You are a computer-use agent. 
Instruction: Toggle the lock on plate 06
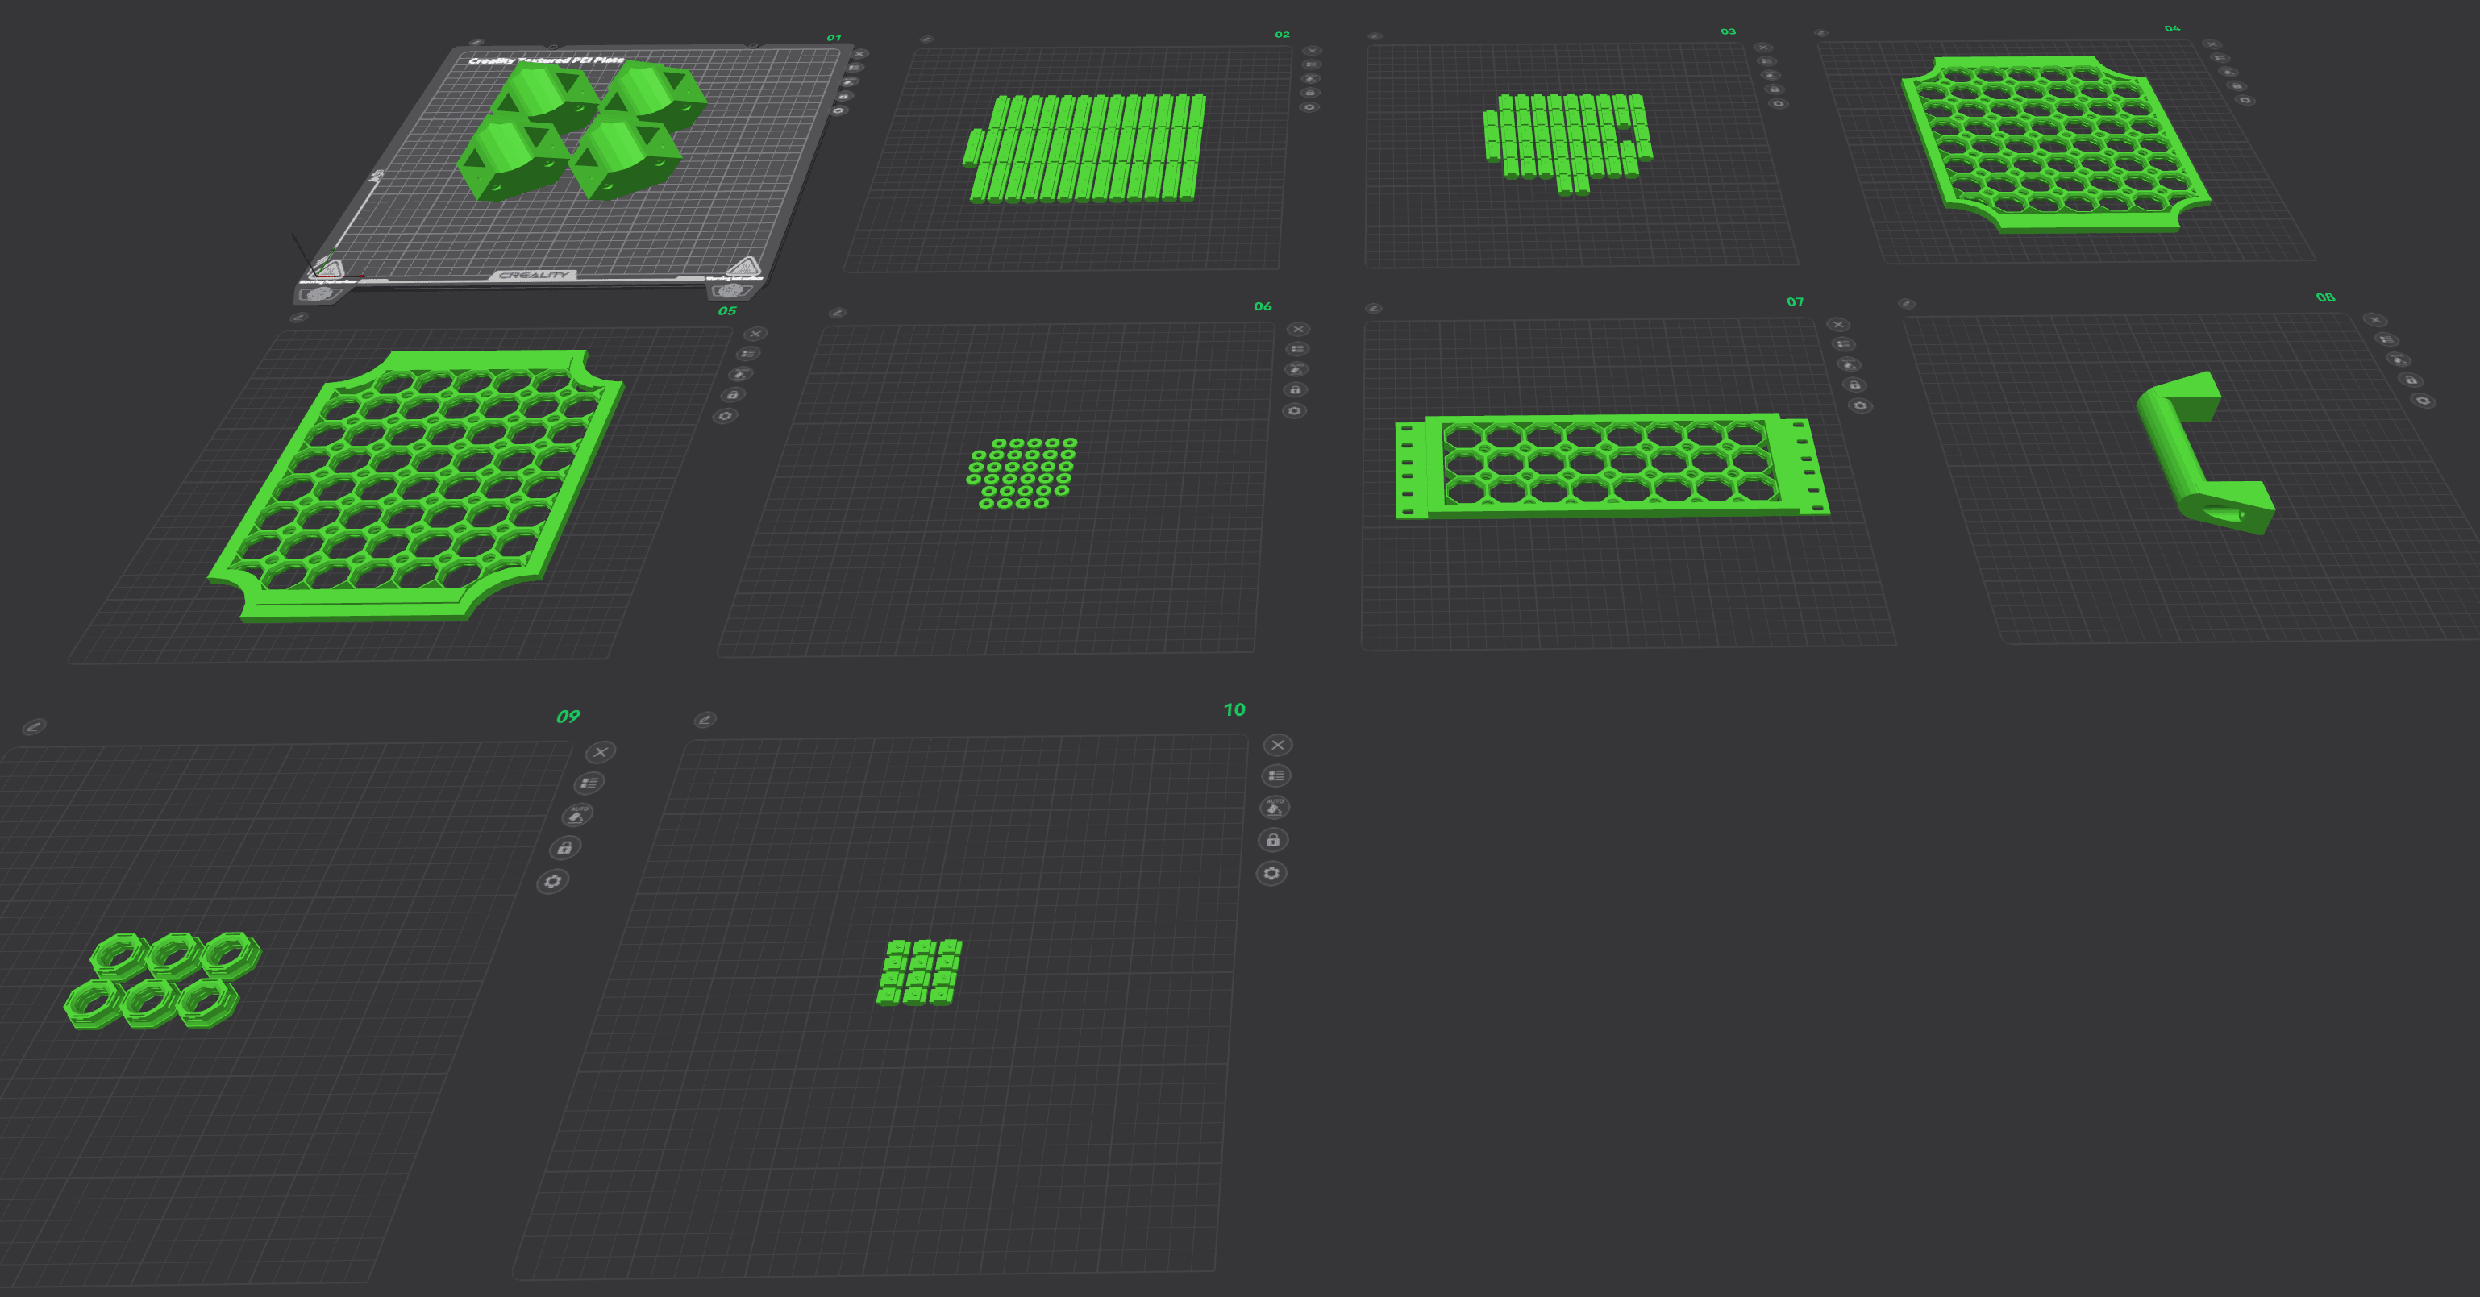[x=1296, y=390]
